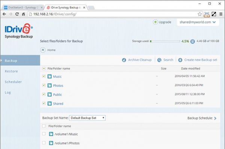Open the Photos folder link
Image resolution: width=225 pixels, height=149 pixels.
click(58, 86)
